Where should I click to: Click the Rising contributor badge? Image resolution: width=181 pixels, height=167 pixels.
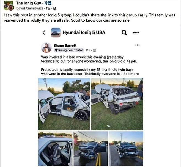[x=69, y=50]
